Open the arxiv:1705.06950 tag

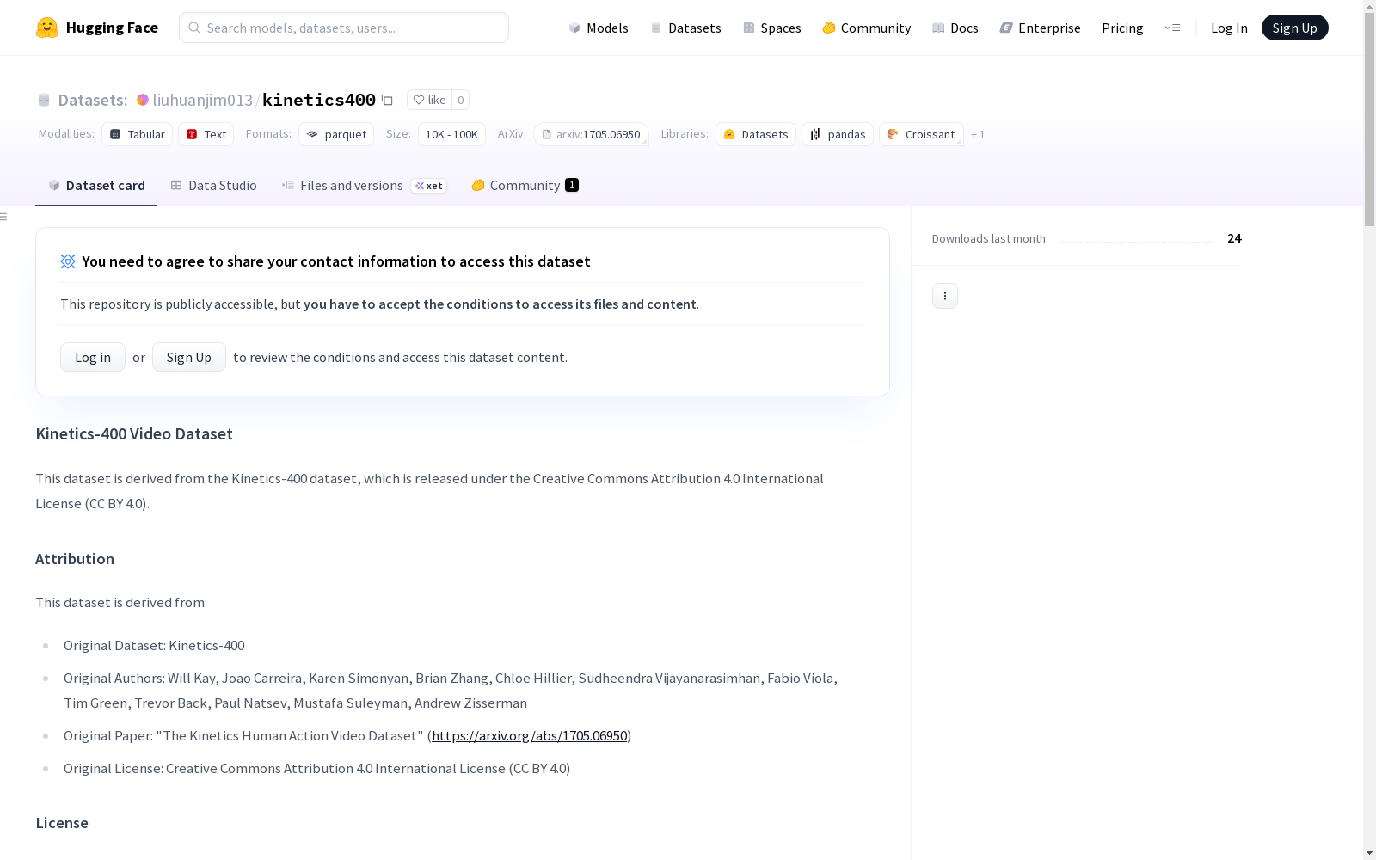click(x=591, y=134)
